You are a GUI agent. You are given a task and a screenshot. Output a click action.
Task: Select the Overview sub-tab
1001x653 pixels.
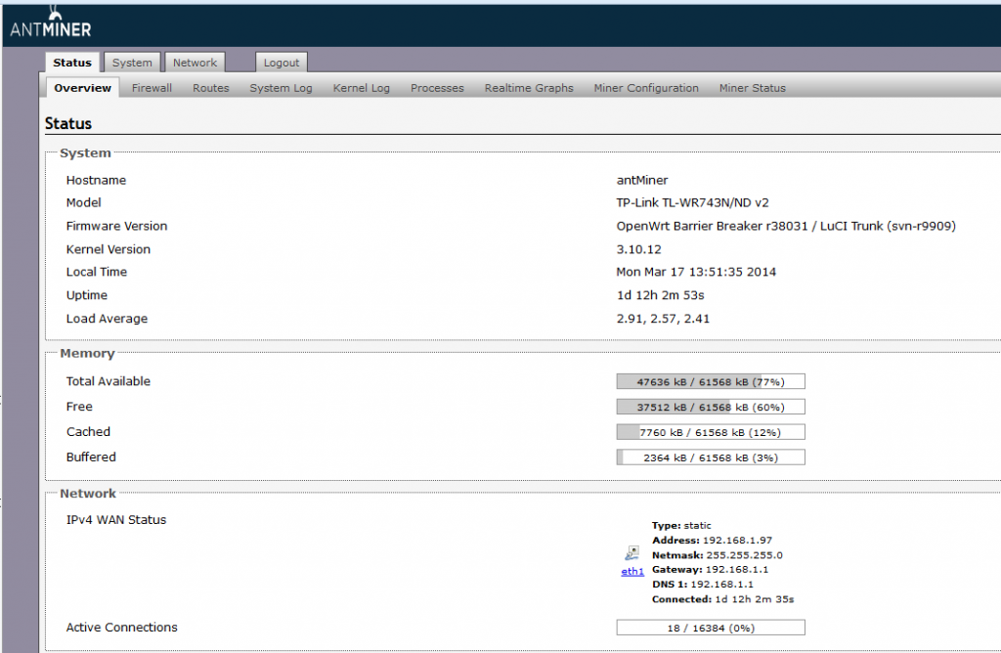(x=82, y=88)
